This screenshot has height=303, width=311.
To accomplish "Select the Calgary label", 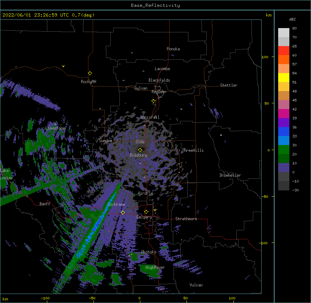I will pos(144,217).
